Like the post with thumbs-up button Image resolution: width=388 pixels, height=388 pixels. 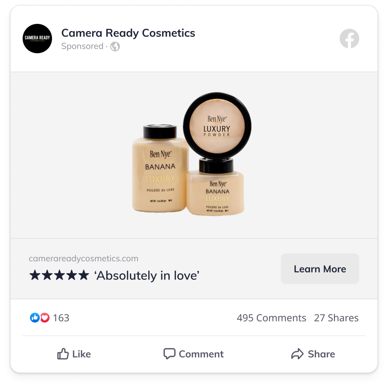pos(74,354)
